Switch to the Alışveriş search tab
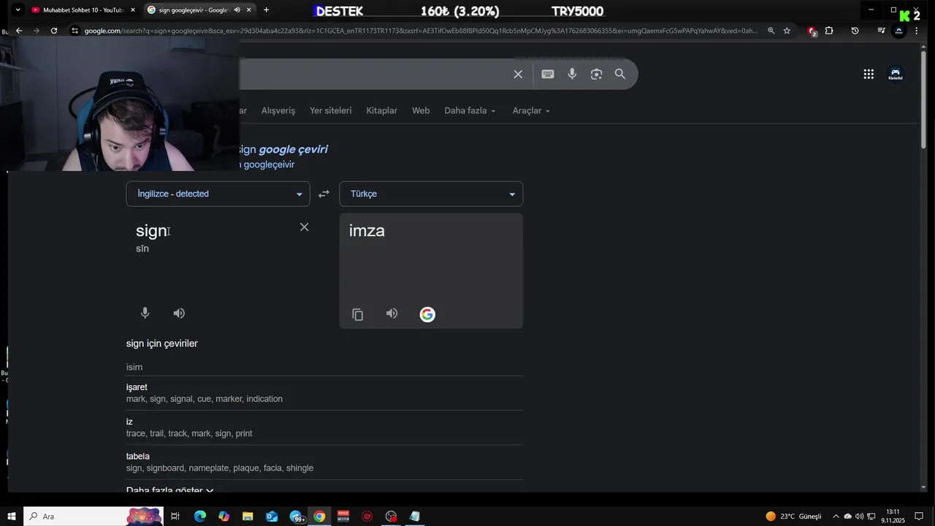The height and width of the screenshot is (526, 935). coord(278,110)
